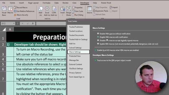Select Message Bar category
The width and height of the screenshot is (169, 95).
tap(78, 60)
